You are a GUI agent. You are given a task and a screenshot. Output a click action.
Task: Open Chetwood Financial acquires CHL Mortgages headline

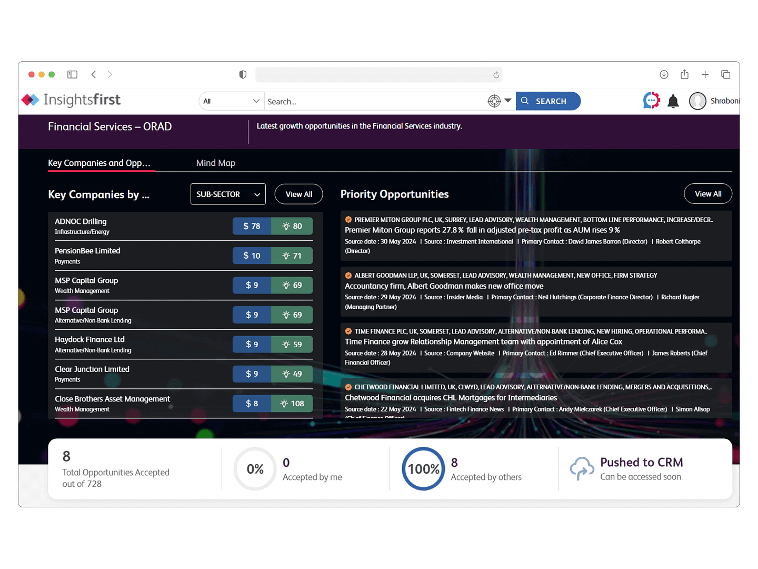(x=451, y=398)
